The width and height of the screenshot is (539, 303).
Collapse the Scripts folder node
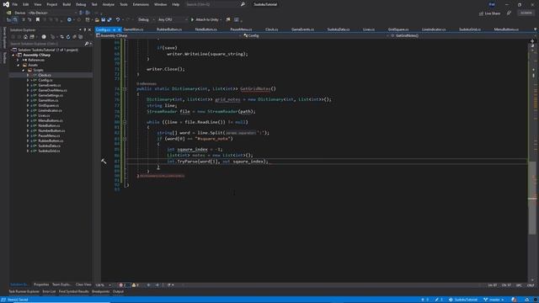pos(24,70)
